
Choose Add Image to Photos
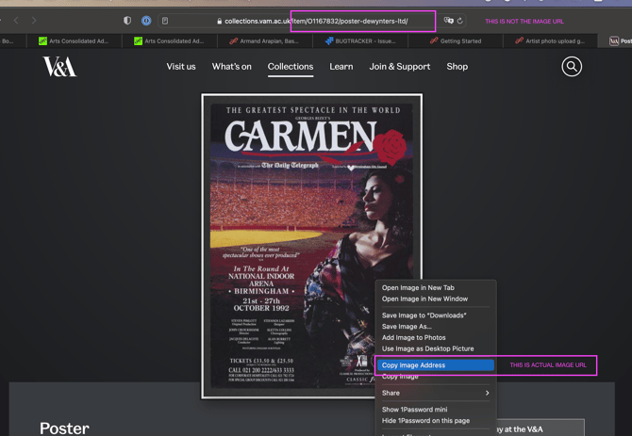tap(435, 337)
